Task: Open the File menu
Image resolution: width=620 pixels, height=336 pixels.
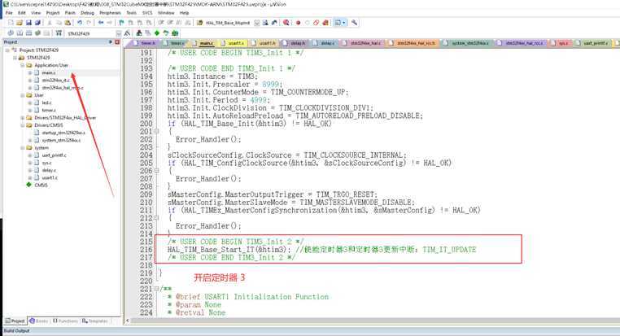Action: [9, 13]
